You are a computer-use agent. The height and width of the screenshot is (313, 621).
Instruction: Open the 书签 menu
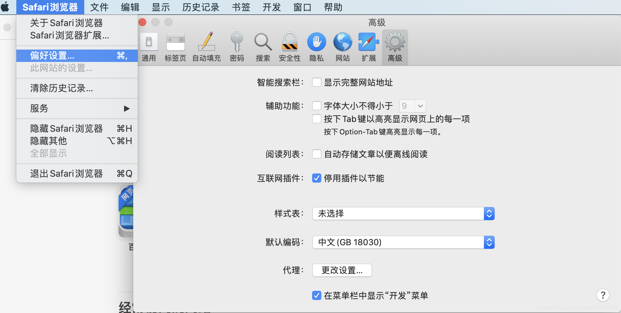coord(241,7)
